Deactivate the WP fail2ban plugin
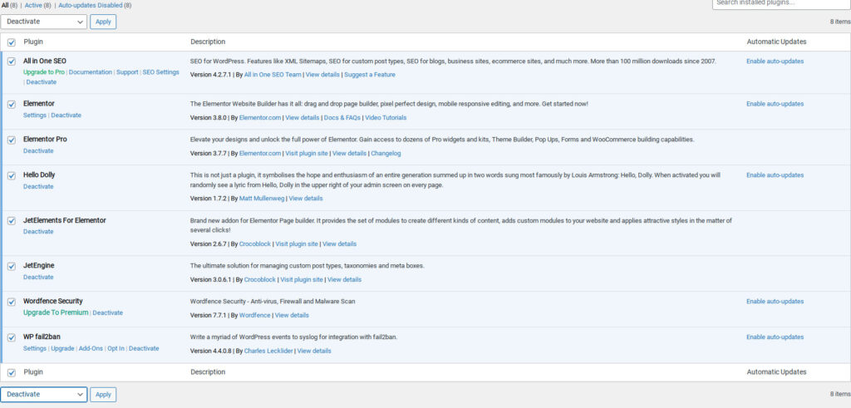 point(144,349)
